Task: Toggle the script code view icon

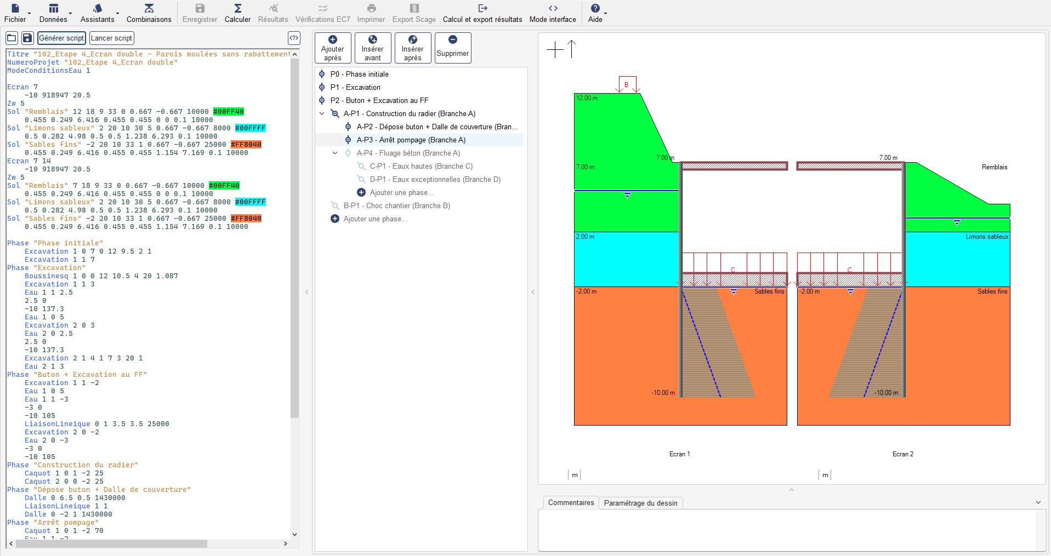Action: (294, 38)
